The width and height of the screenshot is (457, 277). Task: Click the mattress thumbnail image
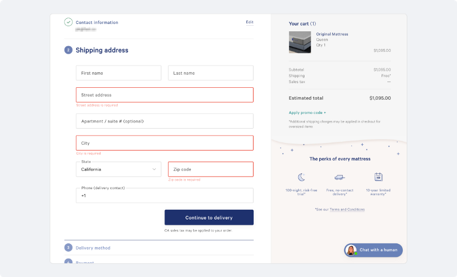pos(300,42)
